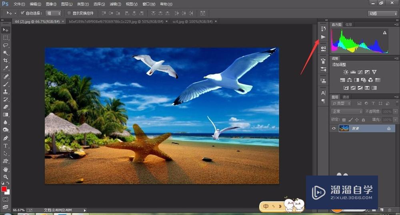The height and width of the screenshot is (215, 400).
Task: Toggle lock position in Layers panel
Action: point(357,120)
